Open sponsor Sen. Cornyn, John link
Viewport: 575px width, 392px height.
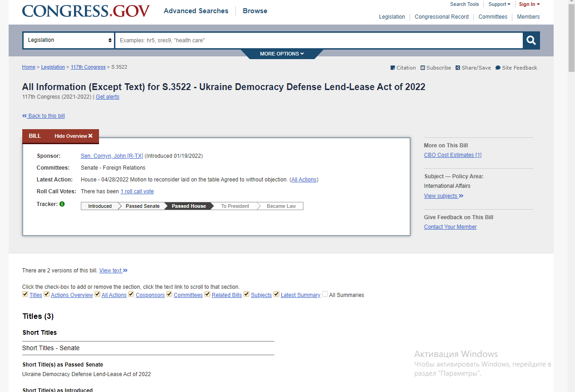(x=112, y=156)
